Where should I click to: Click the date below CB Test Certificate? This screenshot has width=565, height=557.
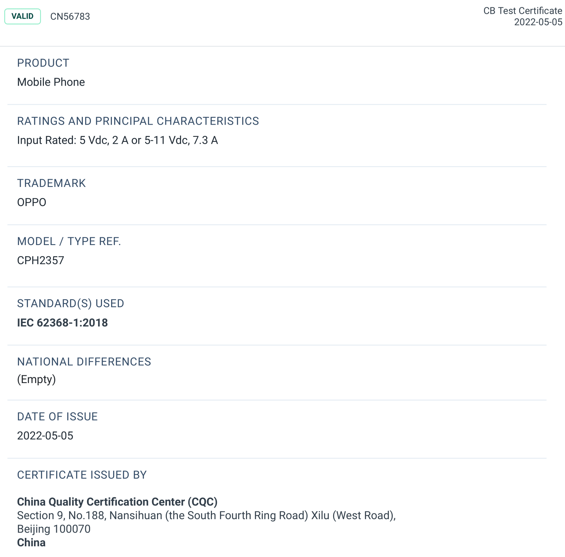[x=538, y=22]
